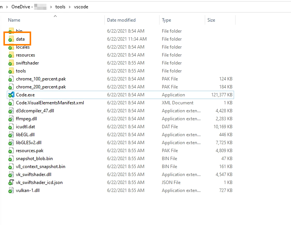The width and height of the screenshot is (291, 225).
Task: Click the v8_context_snapshot.bin file icon
Action: [11, 167]
